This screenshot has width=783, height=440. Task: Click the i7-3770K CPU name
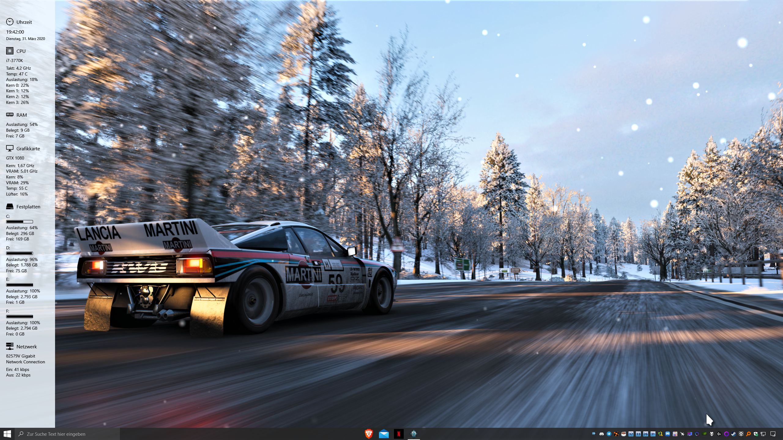pyautogui.click(x=14, y=61)
